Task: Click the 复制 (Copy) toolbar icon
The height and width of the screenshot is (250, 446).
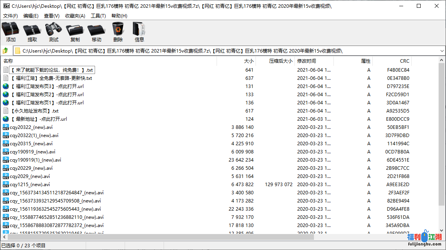Action: click(75, 32)
